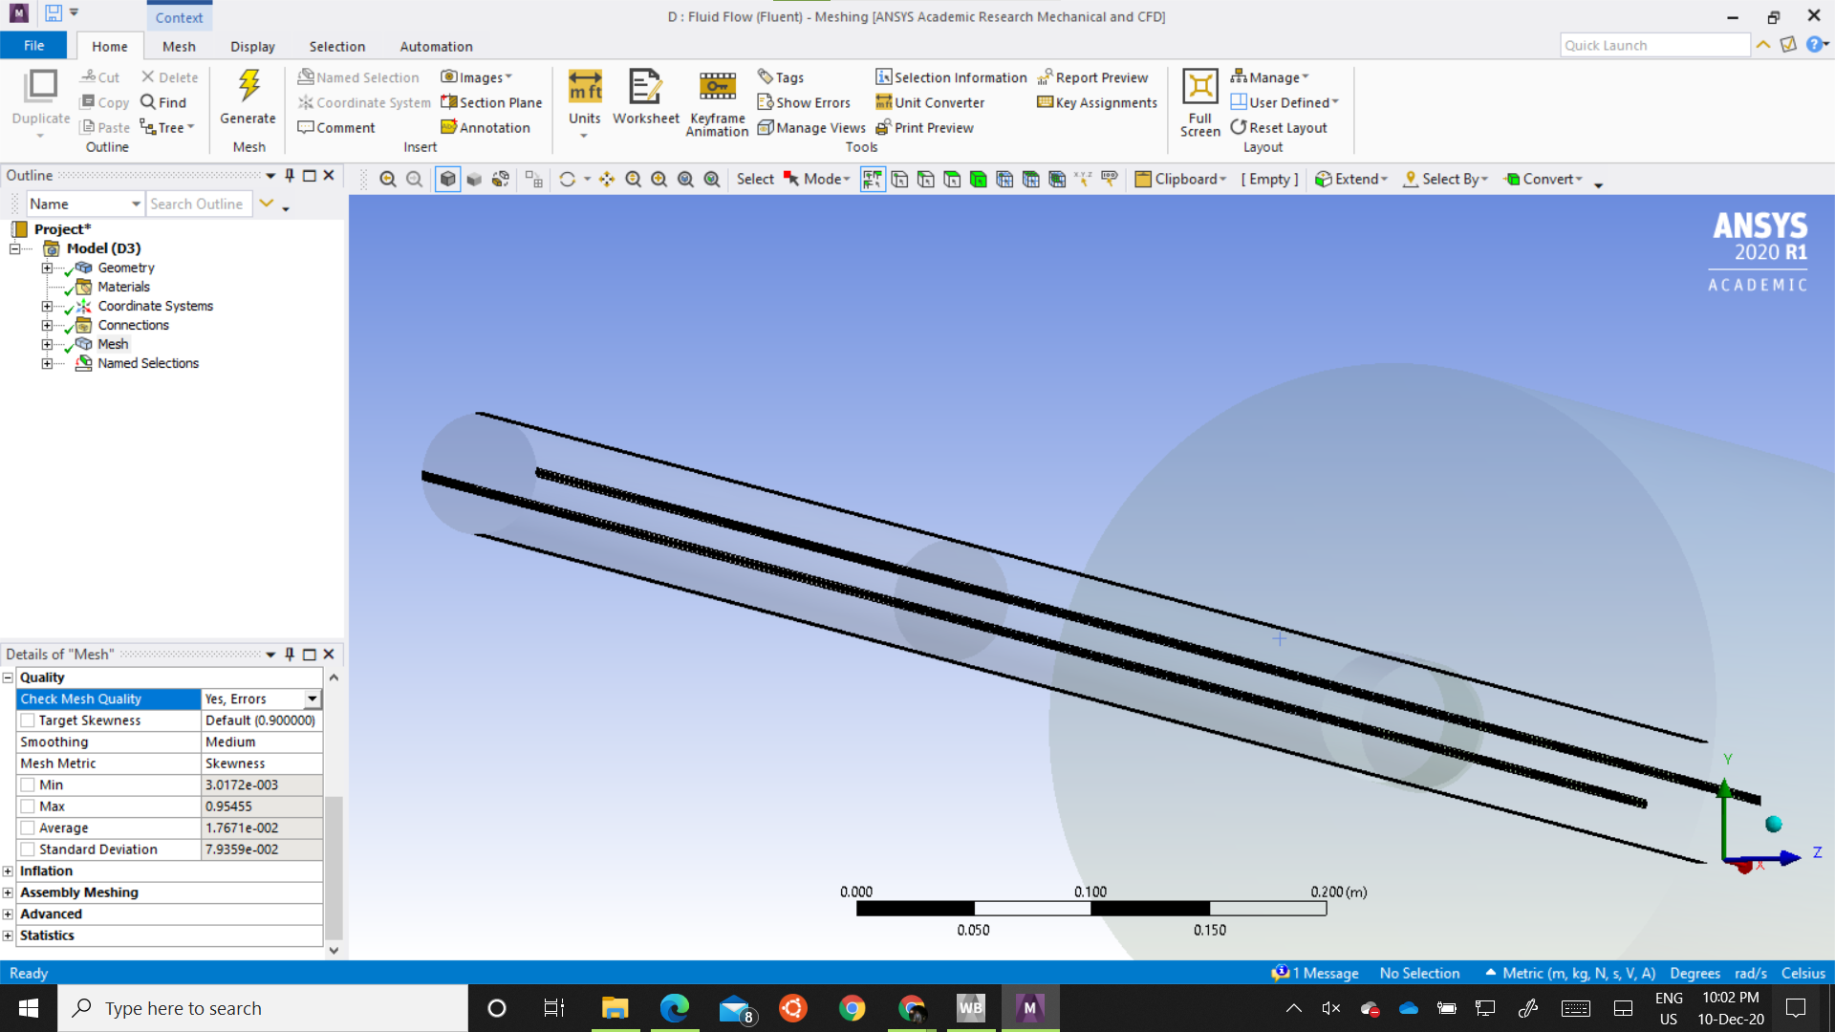
Task: Click the Full Screen icon
Action: pyautogui.click(x=1199, y=103)
